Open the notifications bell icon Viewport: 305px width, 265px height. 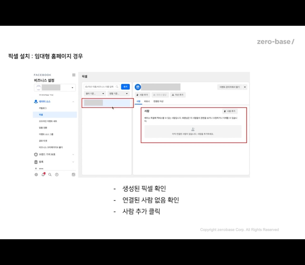pyautogui.click(x=43, y=175)
